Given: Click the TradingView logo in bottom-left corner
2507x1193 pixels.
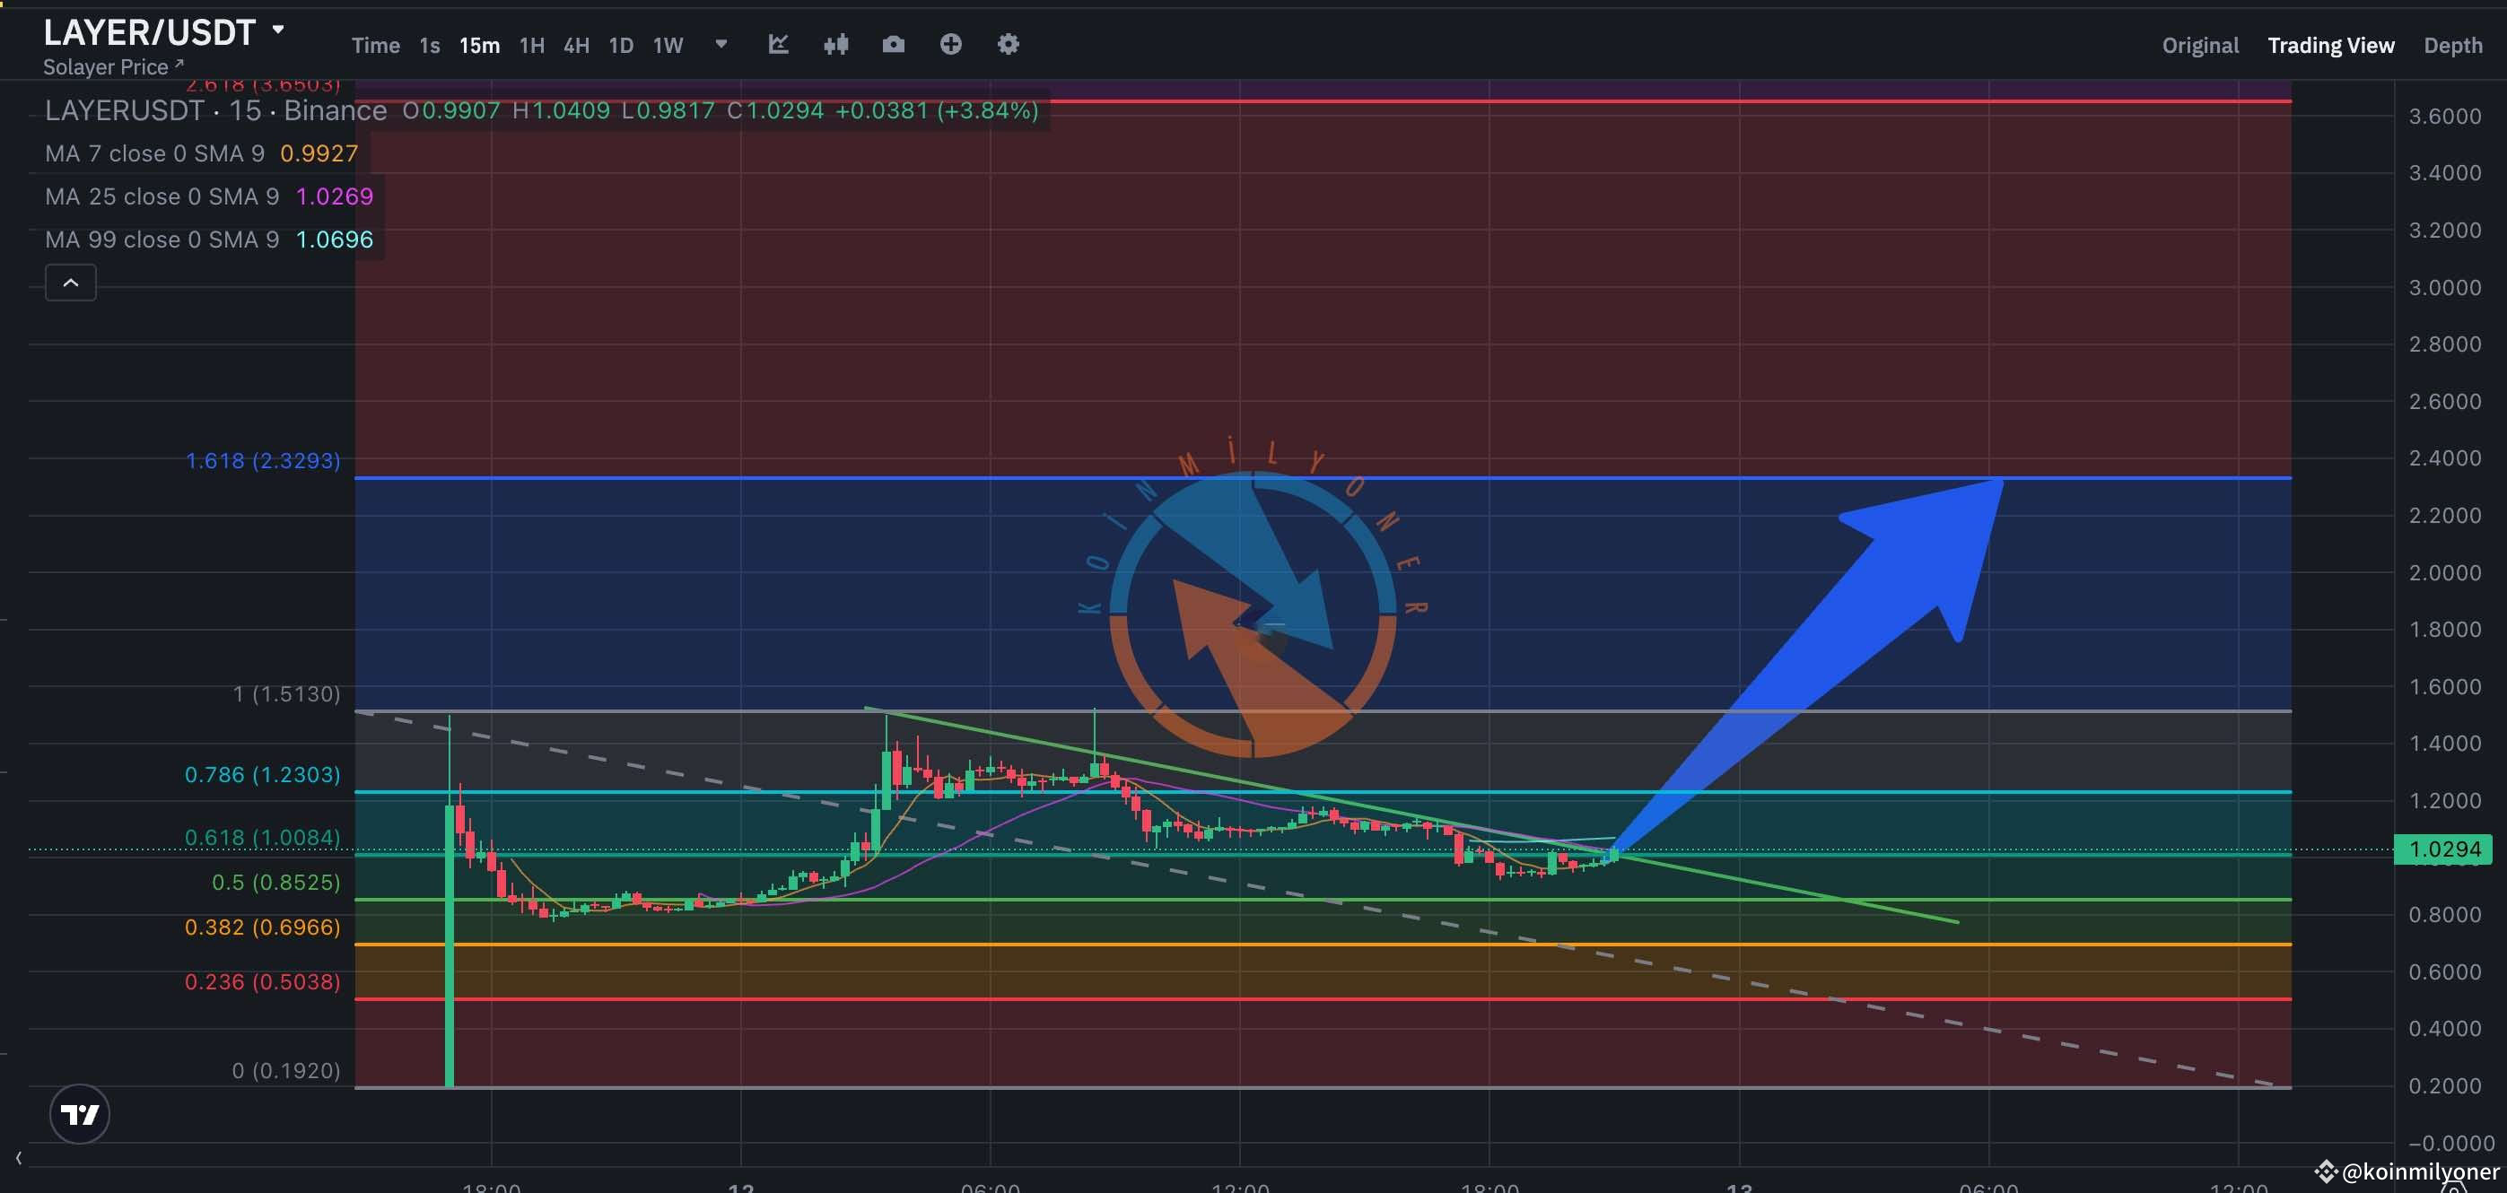Looking at the screenshot, I should pyautogui.click(x=80, y=1113).
